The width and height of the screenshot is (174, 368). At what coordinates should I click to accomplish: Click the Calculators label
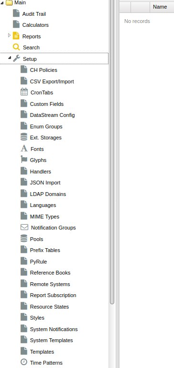[35, 25]
